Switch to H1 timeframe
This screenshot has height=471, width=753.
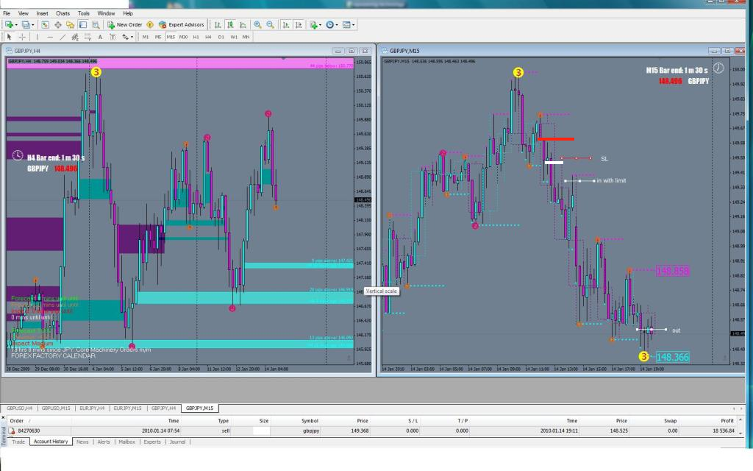[x=196, y=36]
